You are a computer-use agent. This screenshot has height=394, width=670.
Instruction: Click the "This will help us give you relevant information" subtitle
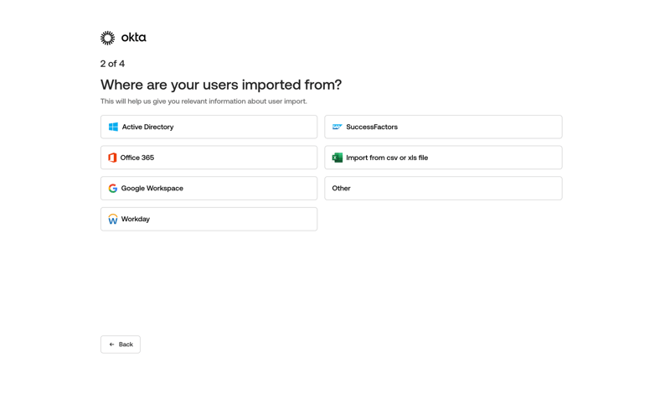(204, 101)
